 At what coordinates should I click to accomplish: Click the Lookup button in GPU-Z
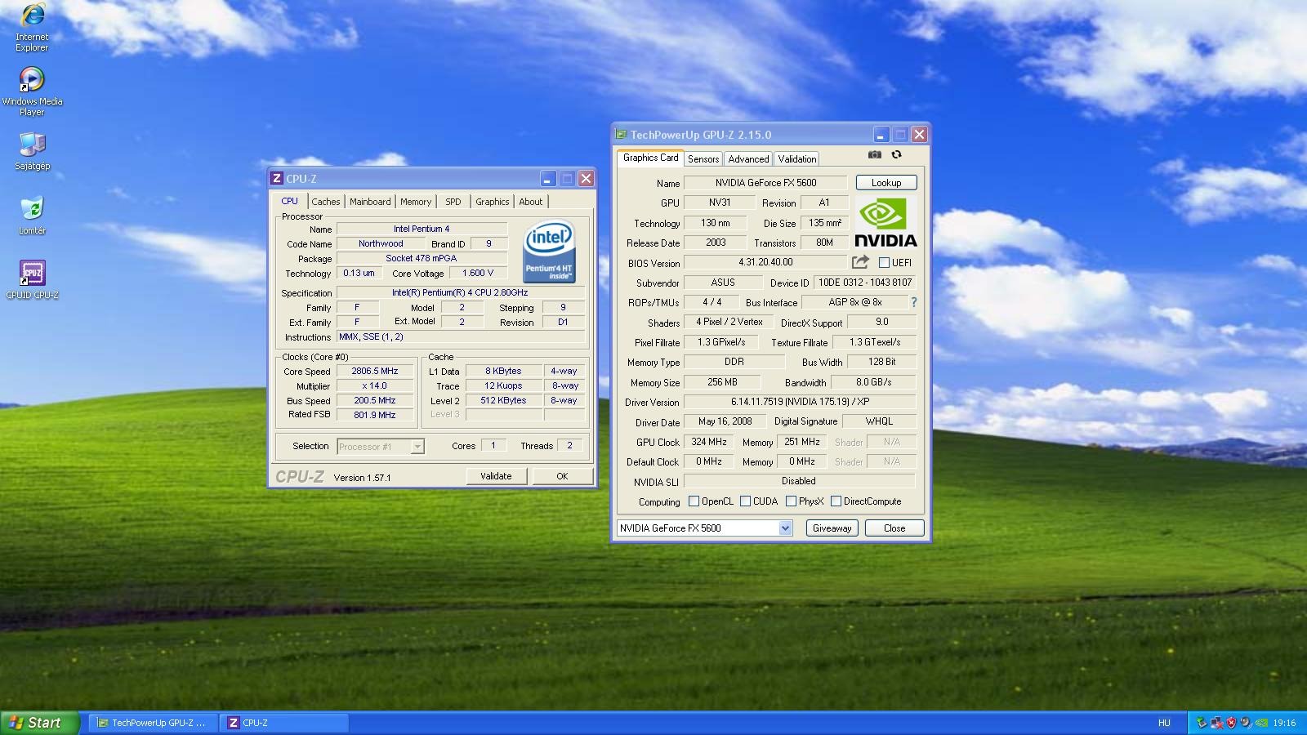(886, 183)
